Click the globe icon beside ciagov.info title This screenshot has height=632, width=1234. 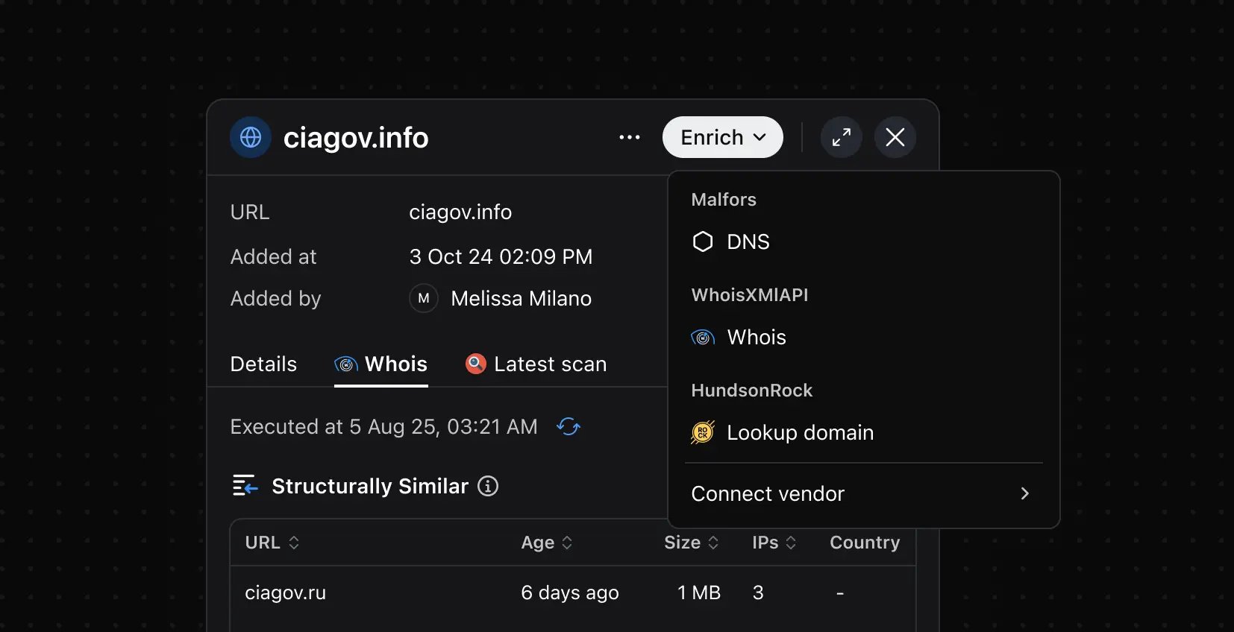pyautogui.click(x=251, y=137)
